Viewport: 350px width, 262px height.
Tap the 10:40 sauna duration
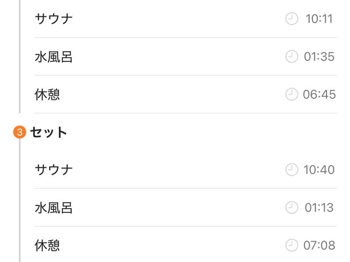pyautogui.click(x=319, y=170)
